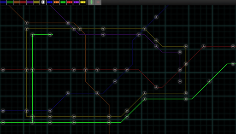
Task: Choose the white station placement tool
Action: (x=43, y=2)
